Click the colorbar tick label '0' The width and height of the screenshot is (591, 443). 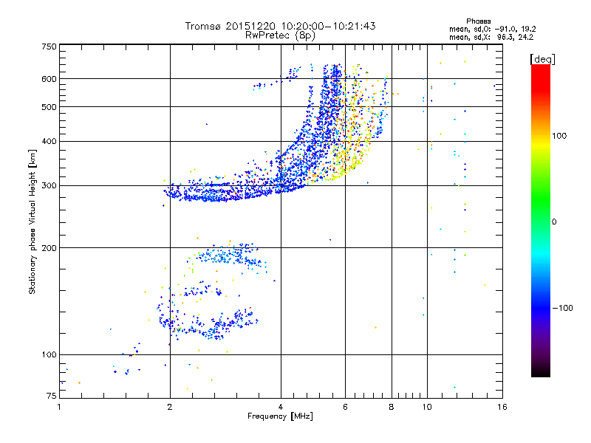554,222
